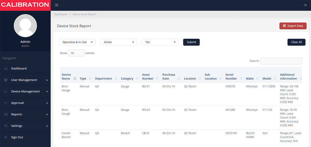Open Device Management in sidebar
The height and width of the screenshot is (147, 311).
coord(25,91)
